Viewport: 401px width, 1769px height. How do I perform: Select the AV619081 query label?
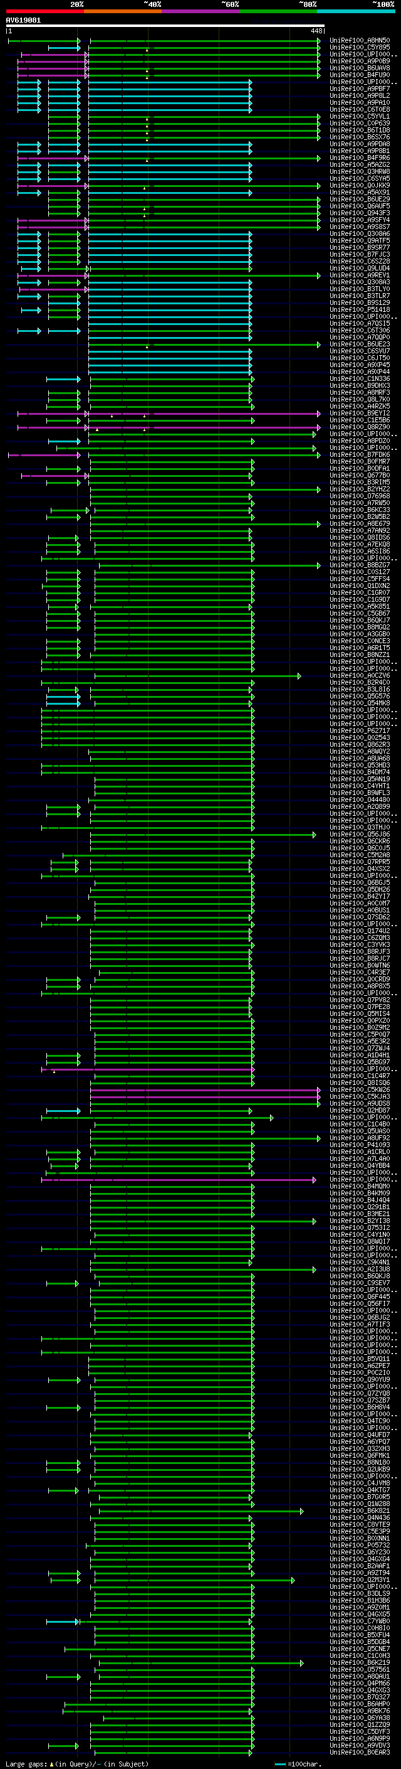click(23, 20)
